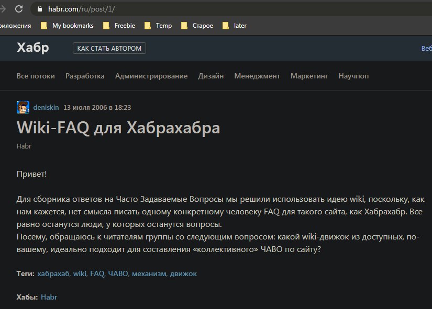Screen dimensions: 432x309
Task: Open the Habr hub under the title
Action: coord(24,146)
